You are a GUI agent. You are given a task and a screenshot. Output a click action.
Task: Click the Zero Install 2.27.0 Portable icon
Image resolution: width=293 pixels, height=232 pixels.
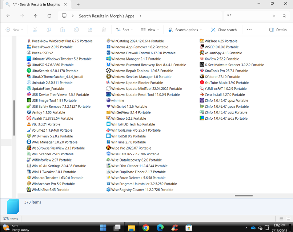tap(202, 95)
